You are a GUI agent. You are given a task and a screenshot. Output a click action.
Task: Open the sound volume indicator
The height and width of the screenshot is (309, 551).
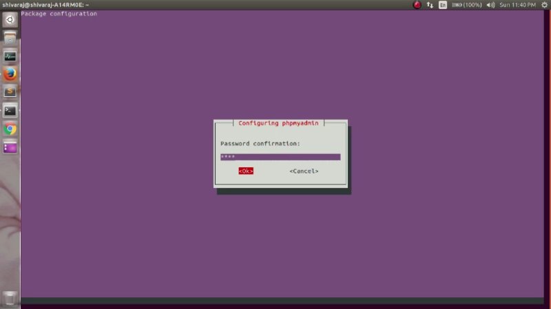490,5
